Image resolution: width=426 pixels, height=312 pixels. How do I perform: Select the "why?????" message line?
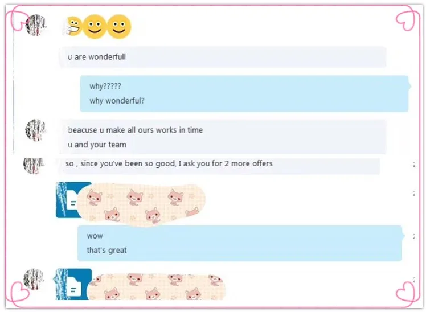pyautogui.click(x=105, y=86)
